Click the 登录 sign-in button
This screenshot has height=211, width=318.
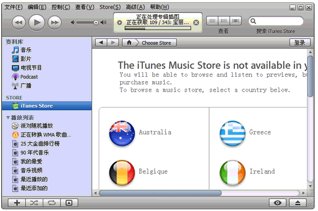click(x=300, y=43)
